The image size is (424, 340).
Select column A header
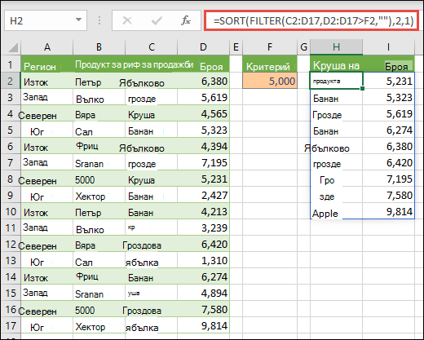[x=47, y=47]
